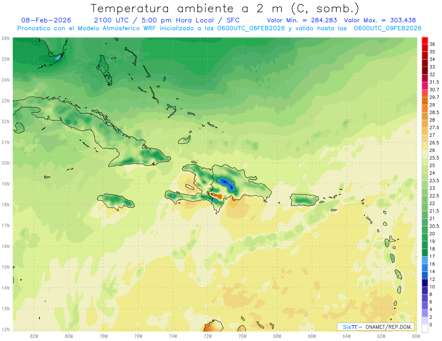Click the "64W" longitude label
This screenshot has width=442, height=341.
coord(347,336)
